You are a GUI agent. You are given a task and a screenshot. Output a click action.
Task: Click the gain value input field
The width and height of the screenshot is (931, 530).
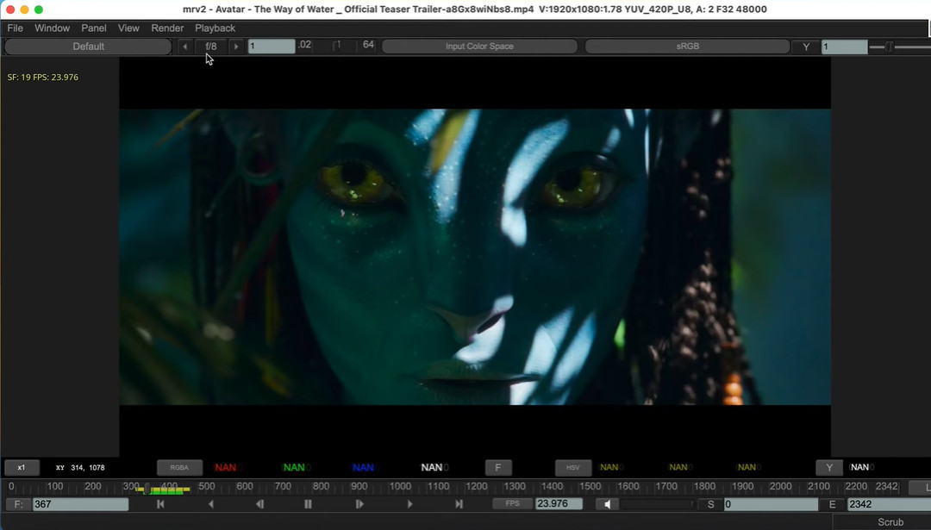(x=272, y=46)
